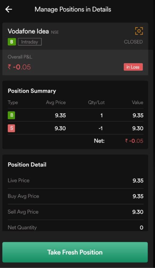The image size is (155, 268).
Task: Tap the orange focus scan icon
Action: (139, 31)
